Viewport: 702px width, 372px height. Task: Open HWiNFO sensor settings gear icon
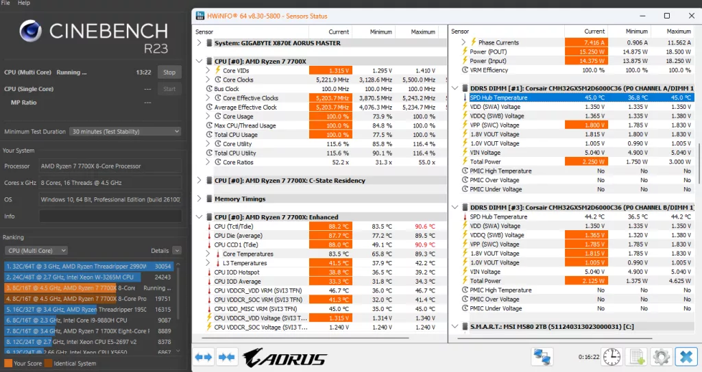click(662, 357)
